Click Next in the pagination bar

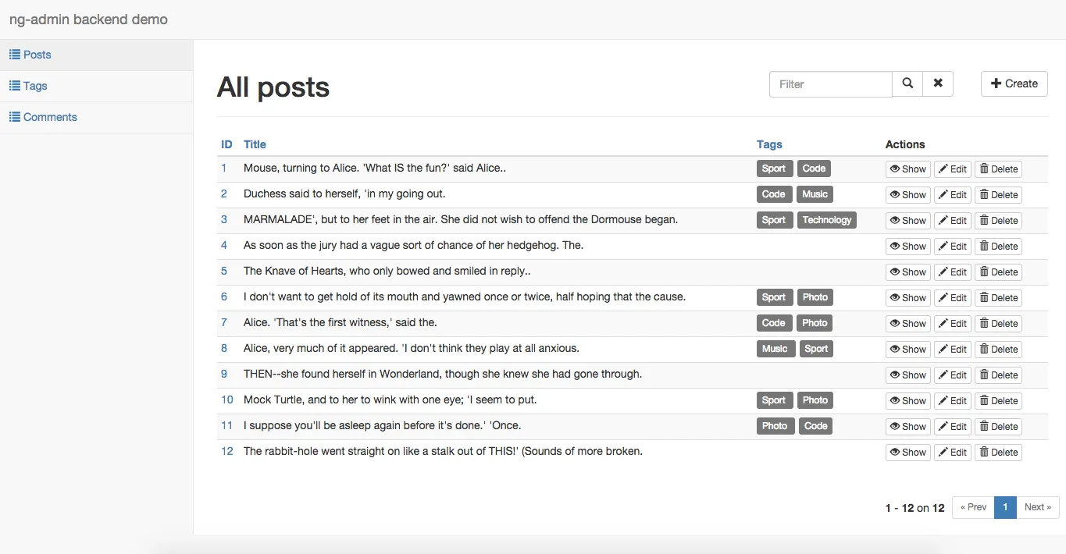pyautogui.click(x=1038, y=507)
